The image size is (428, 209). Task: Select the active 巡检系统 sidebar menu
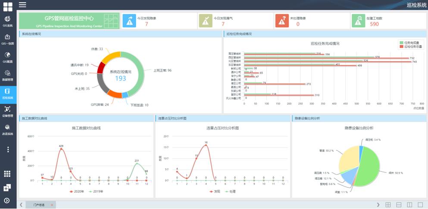[x=8, y=93]
